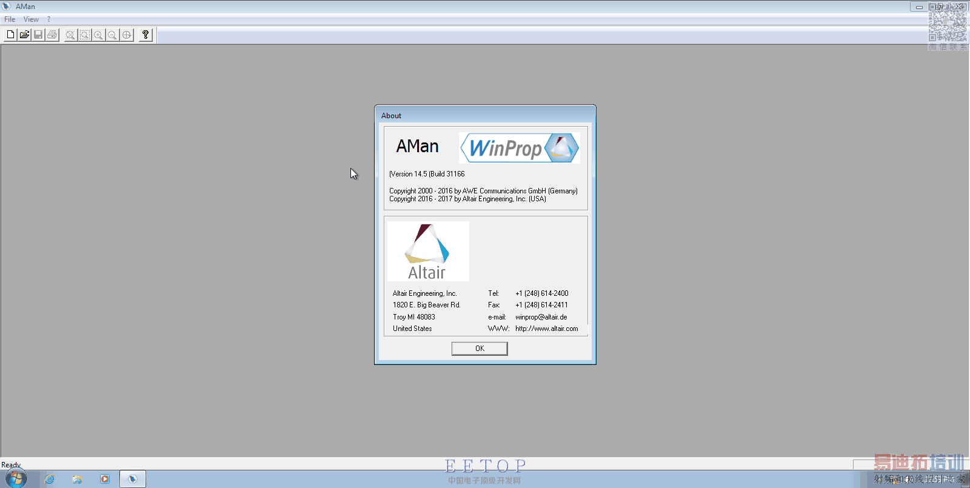The image size is (970, 488).
Task: Open the Windows Start menu
Action: 16,479
